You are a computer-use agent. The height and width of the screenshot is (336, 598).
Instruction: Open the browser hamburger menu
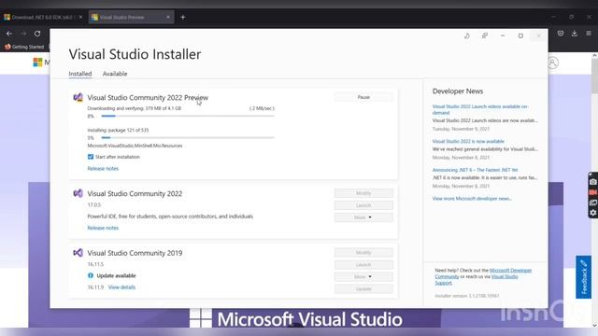point(589,34)
